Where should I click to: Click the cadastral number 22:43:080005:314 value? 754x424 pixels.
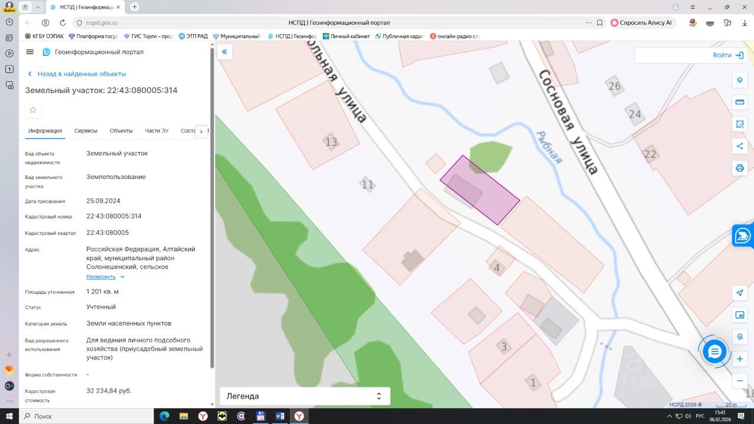(114, 216)
